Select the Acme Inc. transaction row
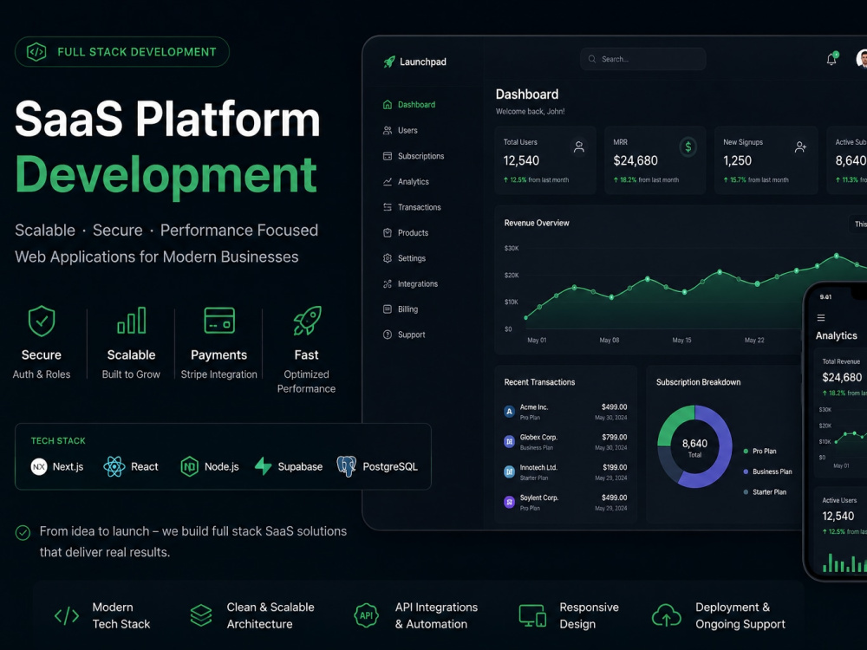 click(x=565, y=412)
